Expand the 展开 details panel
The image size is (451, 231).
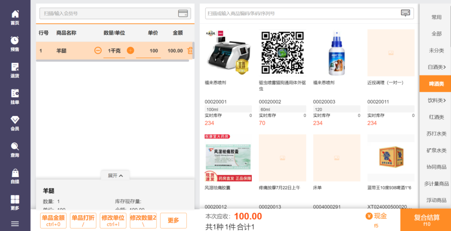(115, 176)
